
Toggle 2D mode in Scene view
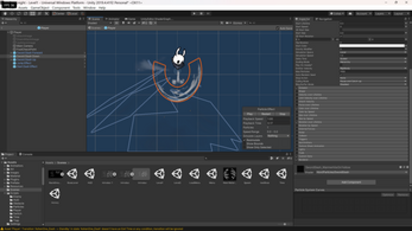pos(116,23)
